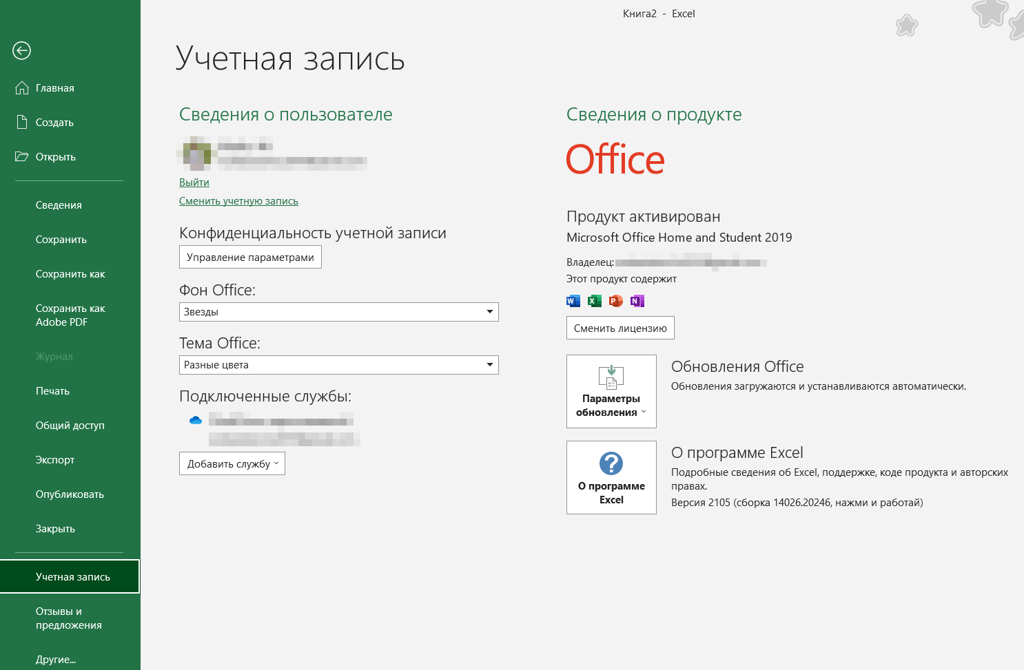Click the Выйти link

194,182
